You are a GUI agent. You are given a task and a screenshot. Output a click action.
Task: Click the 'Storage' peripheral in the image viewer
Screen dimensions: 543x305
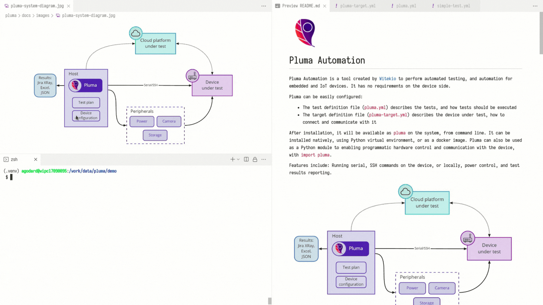tap(155, 135)
